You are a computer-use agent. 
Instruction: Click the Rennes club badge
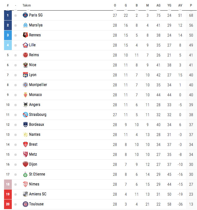pos(25,35)
